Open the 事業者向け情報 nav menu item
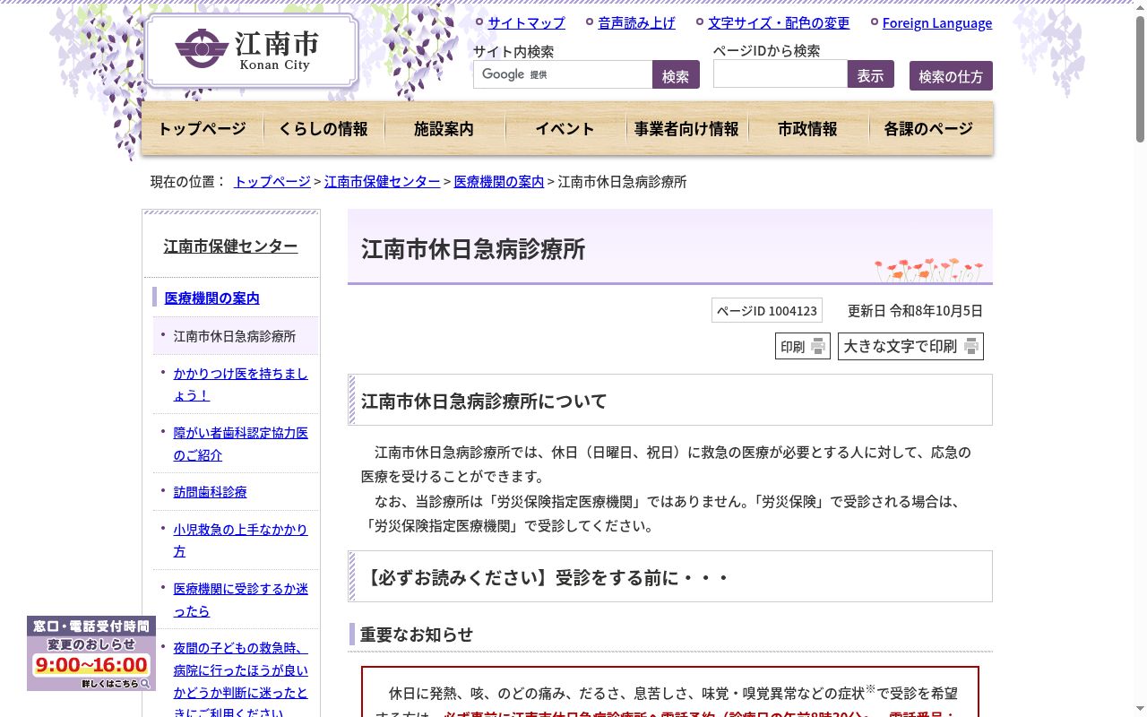Screen dimensions: 1147x717 (686, 129)
